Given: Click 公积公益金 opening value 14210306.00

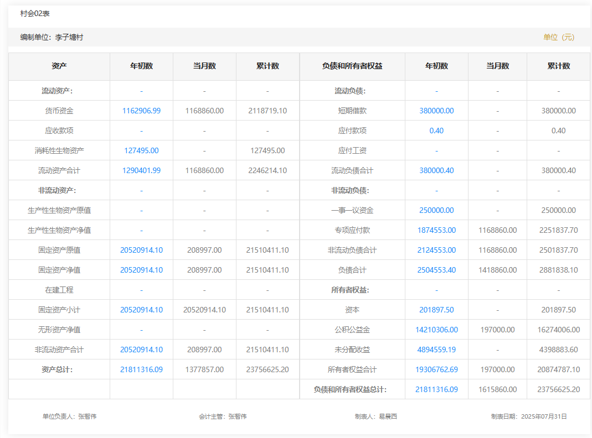Looking at the screenshot, I should coord(436,330).
